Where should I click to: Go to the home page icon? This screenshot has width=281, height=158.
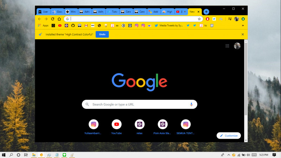(x=59, y=19)
